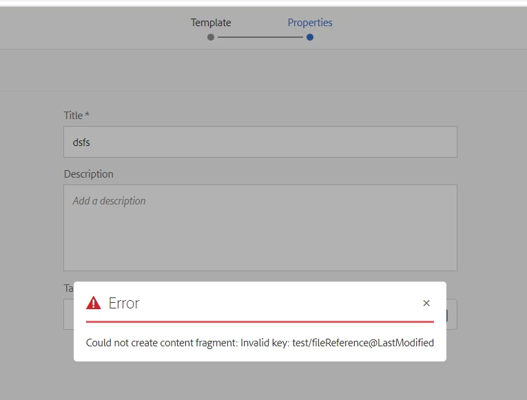
Task: Select the blue Properties step dot
Action: coord(310,37)
